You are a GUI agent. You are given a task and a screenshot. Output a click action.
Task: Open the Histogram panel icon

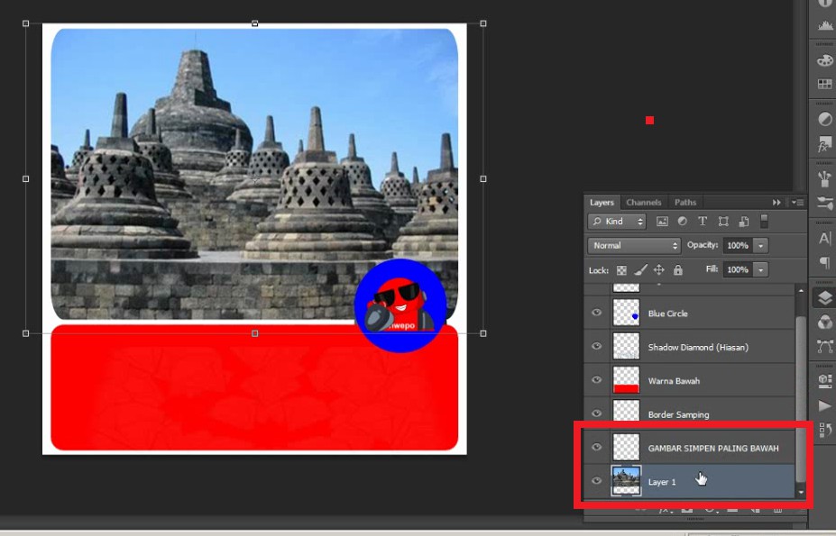tap(825, 25)
